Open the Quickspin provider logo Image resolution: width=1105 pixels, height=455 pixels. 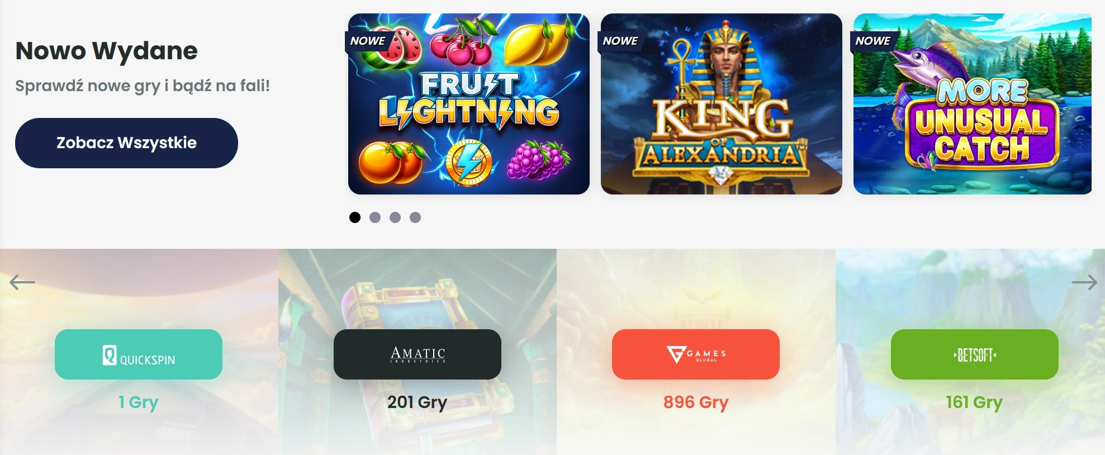click(x=139, y=354)
